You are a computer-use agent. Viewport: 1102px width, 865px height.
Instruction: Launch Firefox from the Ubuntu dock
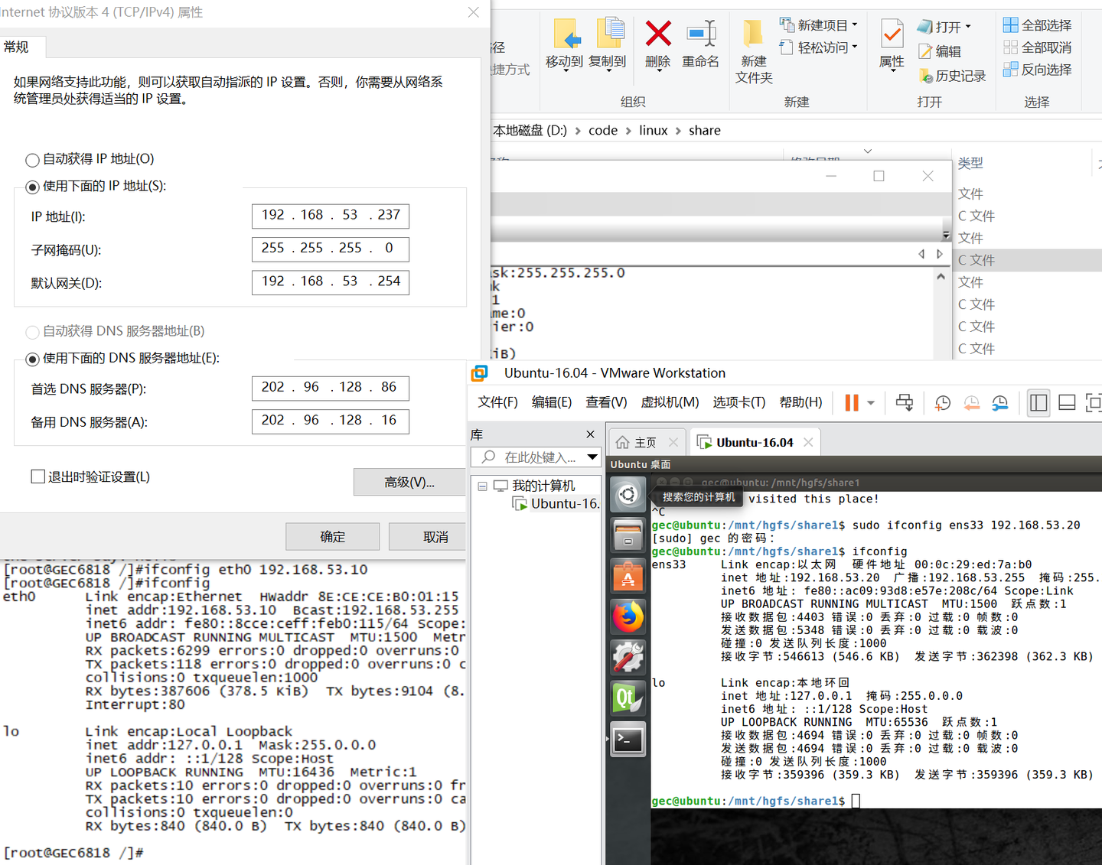pyautogui.click(x=628, y=616)
